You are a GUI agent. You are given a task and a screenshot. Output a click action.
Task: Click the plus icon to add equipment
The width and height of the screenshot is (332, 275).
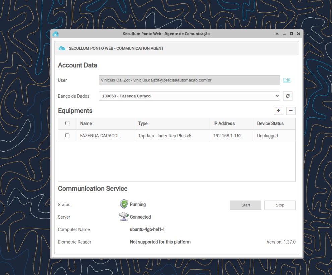pos(278,111)
